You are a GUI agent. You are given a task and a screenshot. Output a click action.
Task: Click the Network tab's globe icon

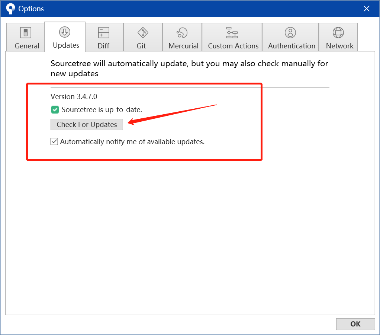pyautogui.click(x=338, y=33)
